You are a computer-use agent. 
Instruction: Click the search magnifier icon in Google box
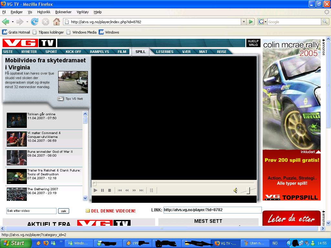(325, 22)
